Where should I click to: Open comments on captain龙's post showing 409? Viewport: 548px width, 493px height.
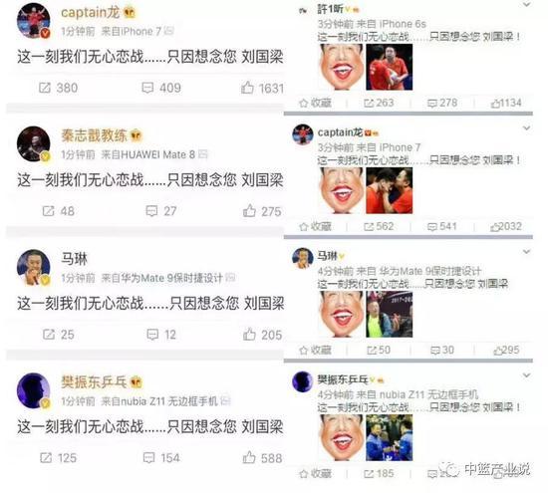pos(161,88)
